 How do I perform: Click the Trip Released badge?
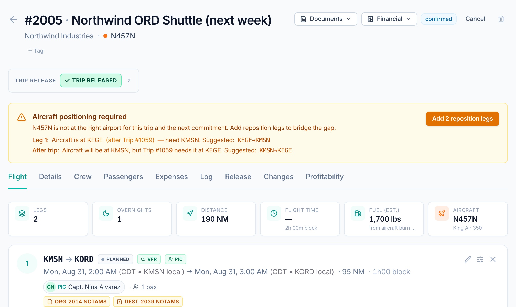91,81
